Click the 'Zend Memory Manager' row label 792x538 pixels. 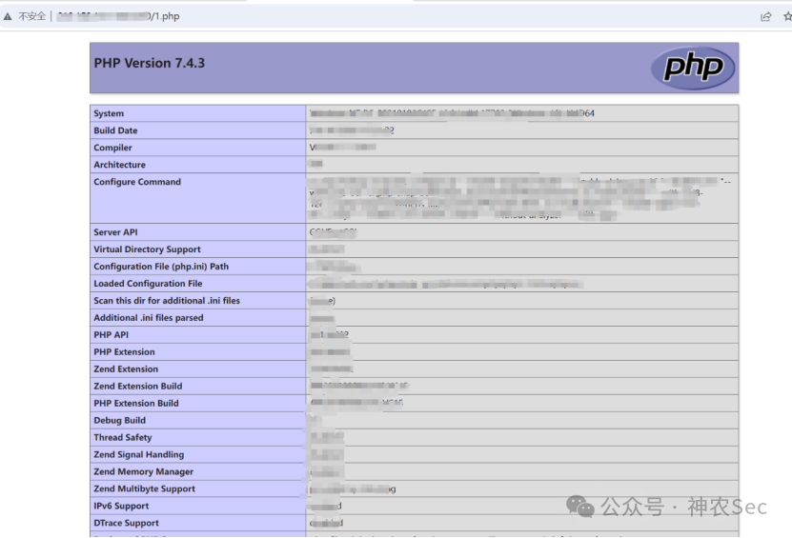pyautogui.click(x=144, y=472)
